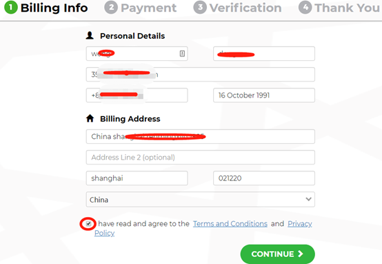
Task: Click the step 3 circle icon
Action: (200, 8)
